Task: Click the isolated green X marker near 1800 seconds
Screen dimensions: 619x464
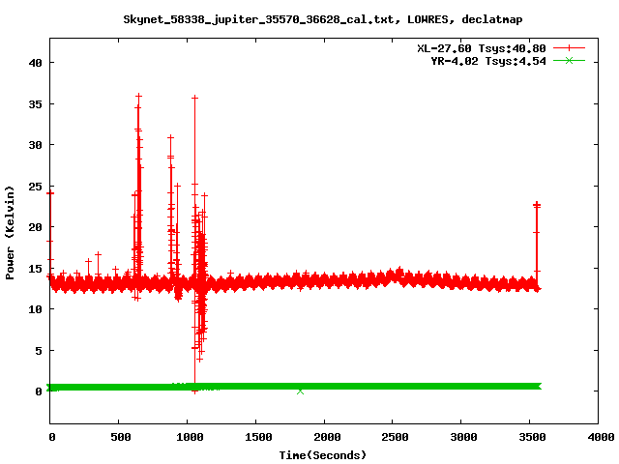Action: (301, 391)
